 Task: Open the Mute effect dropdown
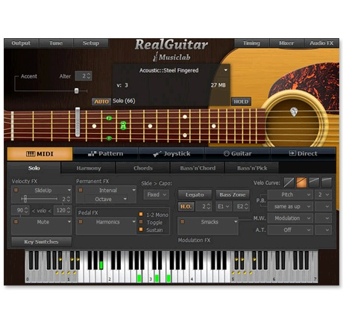[69, 221]
